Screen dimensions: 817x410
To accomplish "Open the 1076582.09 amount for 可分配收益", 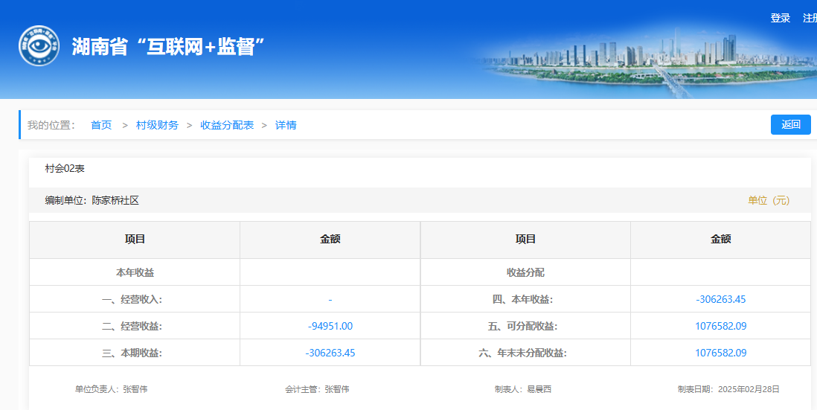I will (x=720, y=326).
